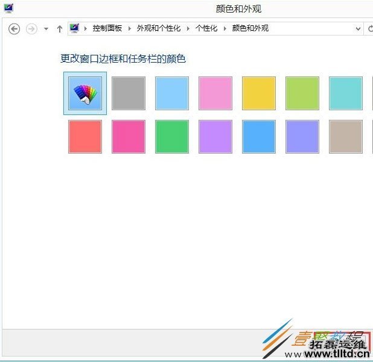The width and height of the screenshot is (373, 362).
Task: Choose the taupe brown swatch
Action: tap(346, 137)
